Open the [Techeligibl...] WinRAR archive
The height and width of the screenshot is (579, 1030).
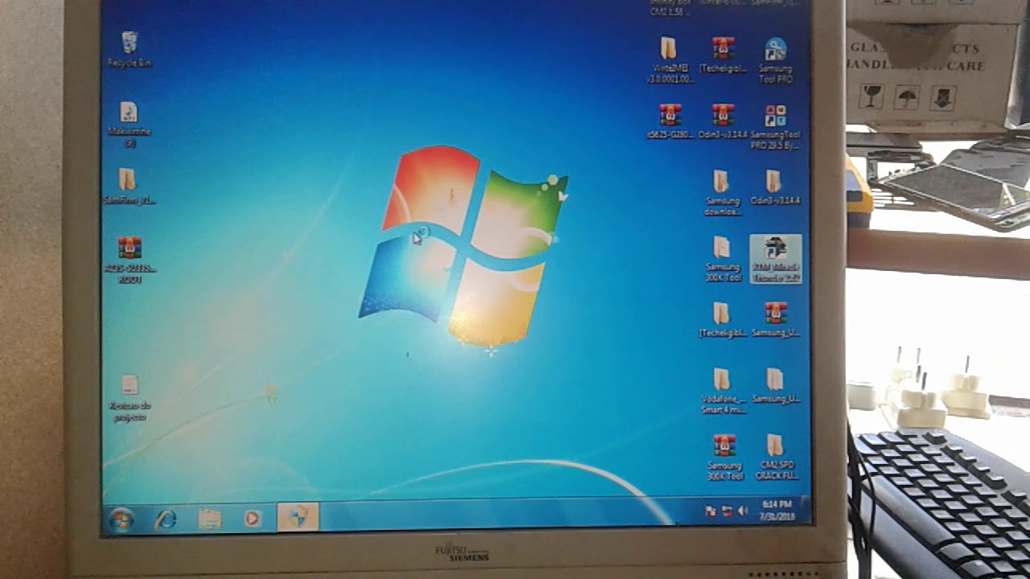point(723,55)
